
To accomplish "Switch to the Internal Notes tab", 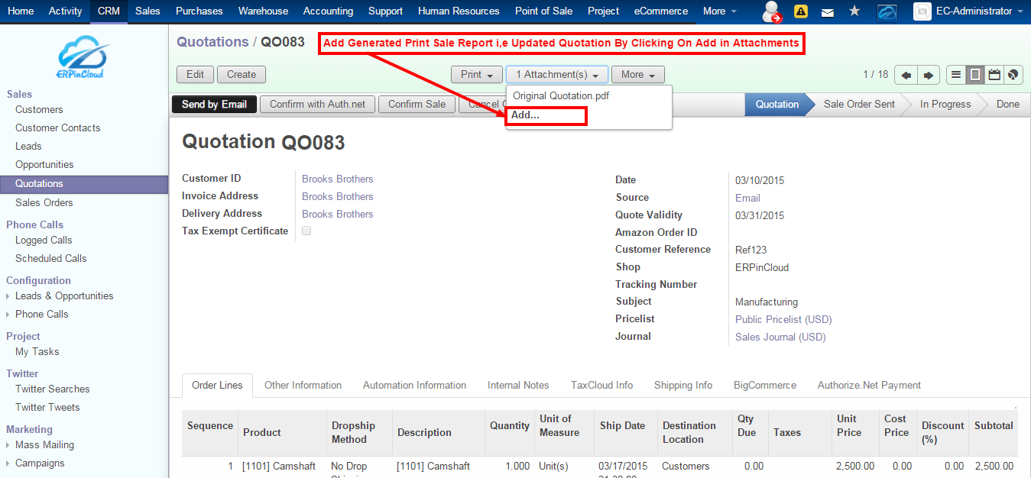I will [518, 386].
